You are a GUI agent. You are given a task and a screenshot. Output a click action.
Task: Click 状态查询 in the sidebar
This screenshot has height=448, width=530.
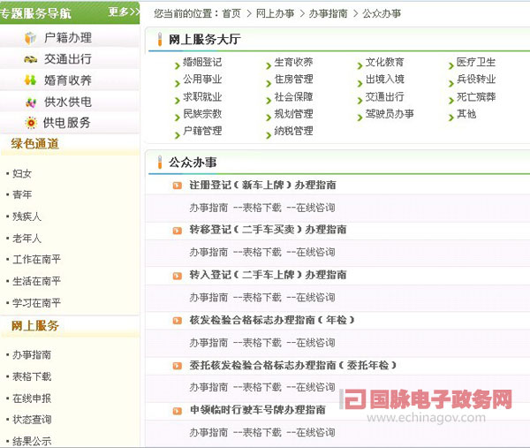click(x=32, y=420)
